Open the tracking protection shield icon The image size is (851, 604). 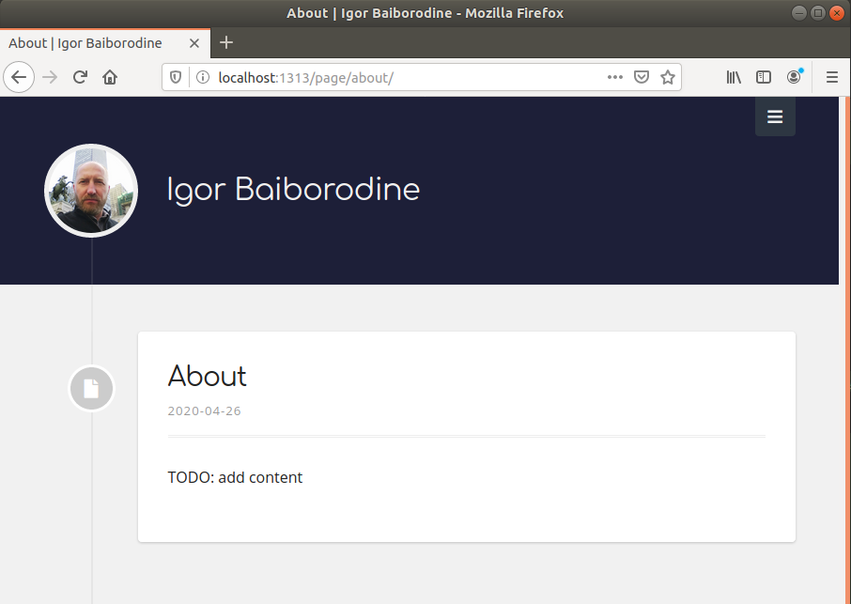[176, 77]
